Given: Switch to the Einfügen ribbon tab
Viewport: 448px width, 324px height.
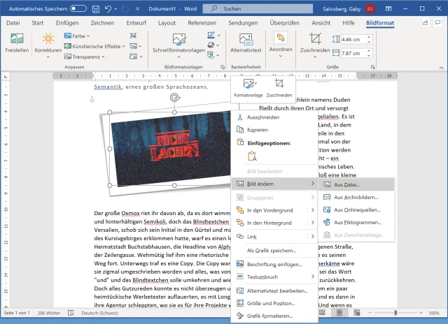Looking at the screenshot, I should 66,22.
